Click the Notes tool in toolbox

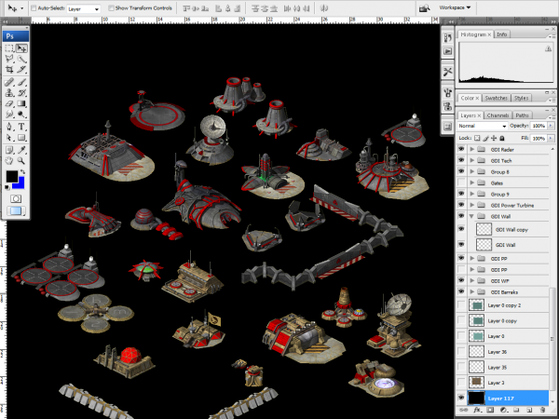tap(9, 150)
